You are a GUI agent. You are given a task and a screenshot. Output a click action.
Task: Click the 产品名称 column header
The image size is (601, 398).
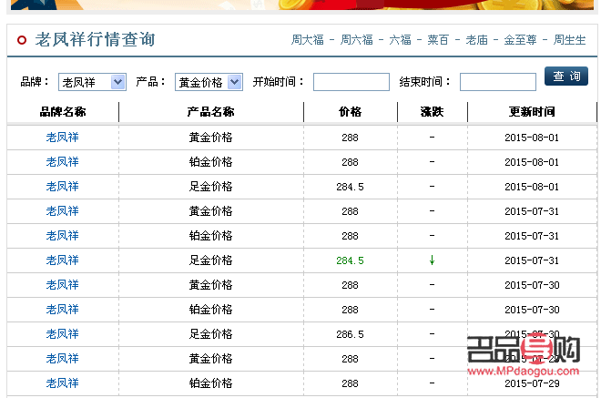tap(211, 112)
